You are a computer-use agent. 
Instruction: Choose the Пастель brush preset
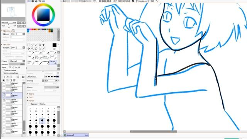coord(53,62)
